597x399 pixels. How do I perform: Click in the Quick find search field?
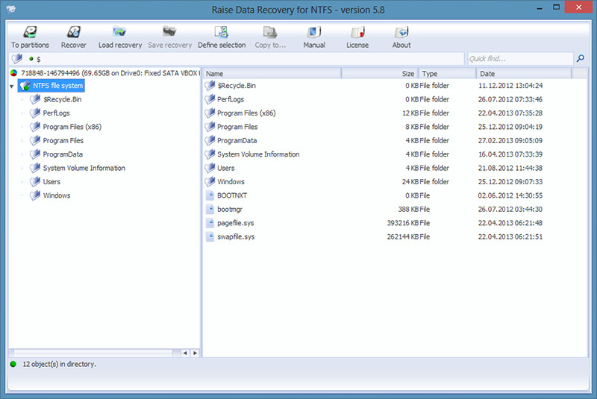coord(520,59)
